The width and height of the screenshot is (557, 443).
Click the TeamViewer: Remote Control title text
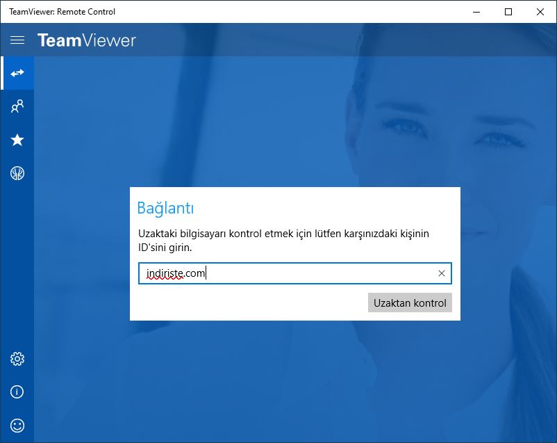(x=63, y=12)
